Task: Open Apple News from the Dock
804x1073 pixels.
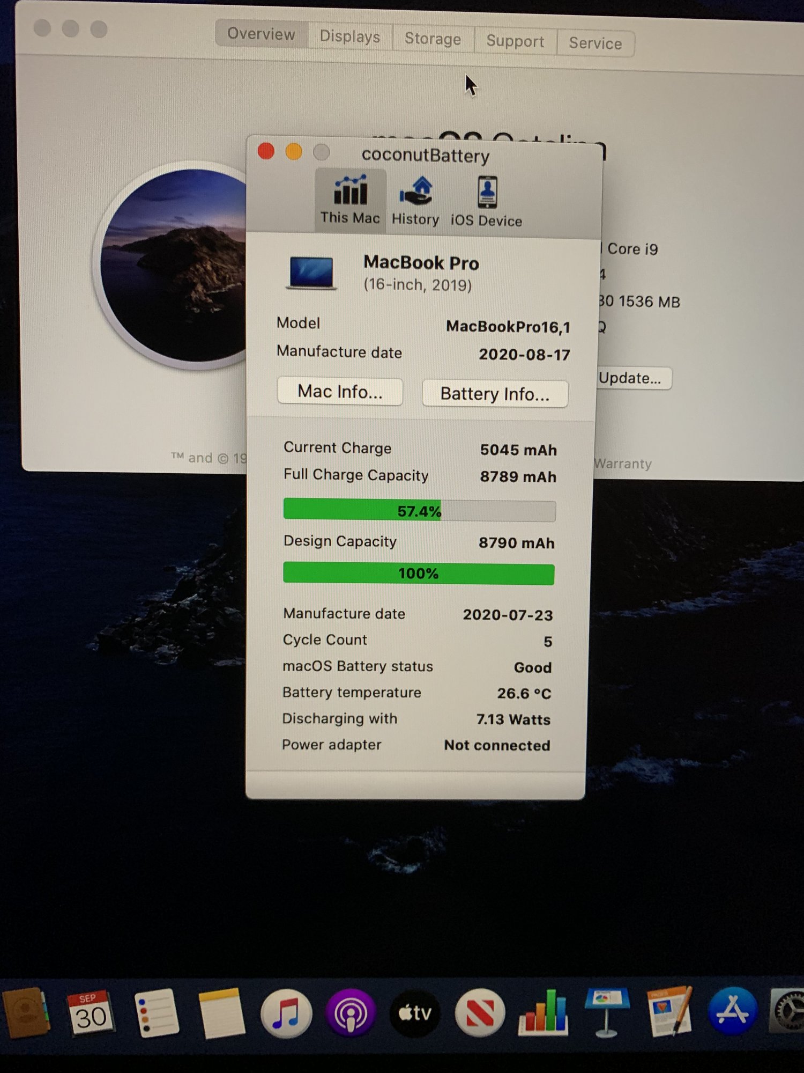Action: pos(480,1013)
